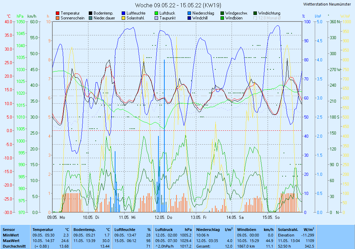This screenshot has height=249, width=355.
Task: Click the Windgeschw. legend swatch
Action: tap(222, 14)
